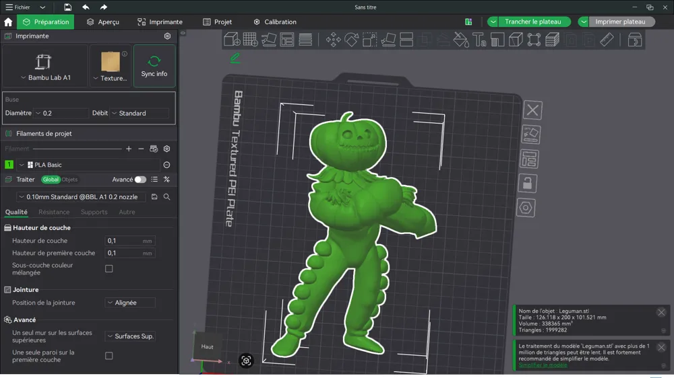The image size is (674, 378).
Task: Open the Position de la jointure dropdown
Action: [x=130, y=303]
